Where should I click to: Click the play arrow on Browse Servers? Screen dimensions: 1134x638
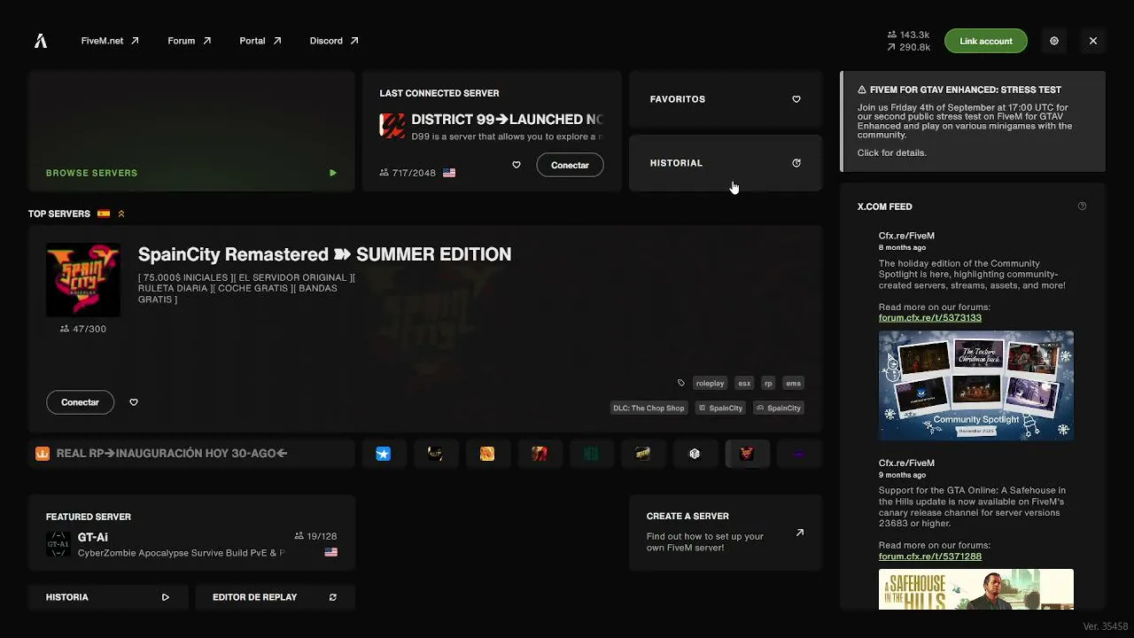click(x=333, y=173)
